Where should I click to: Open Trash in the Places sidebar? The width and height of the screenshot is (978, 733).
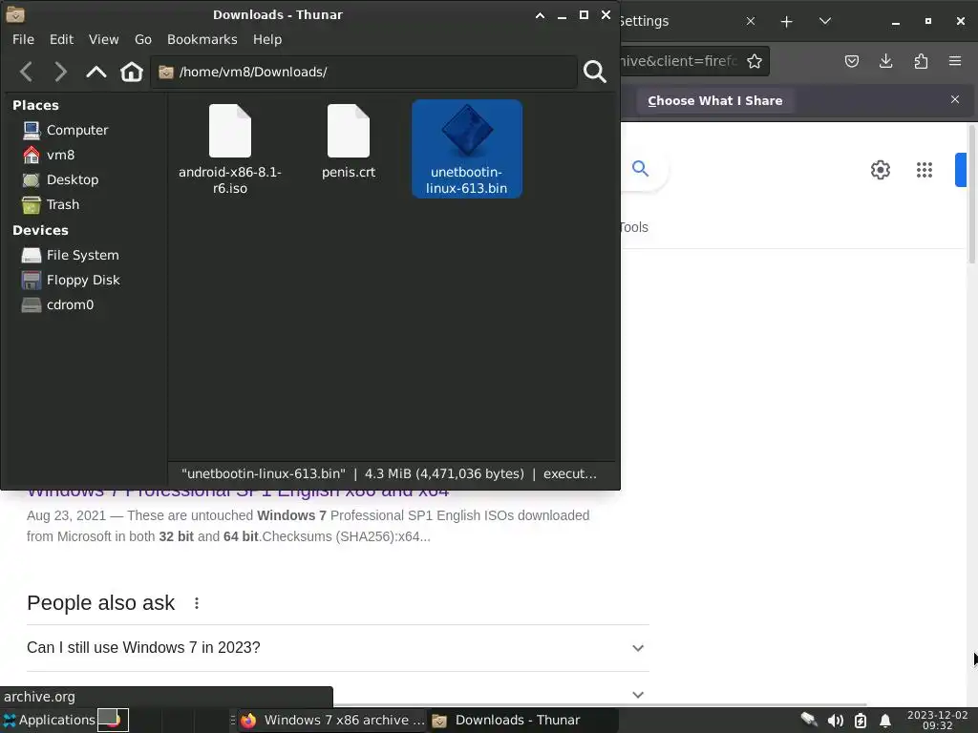click(x=63, y=204)
